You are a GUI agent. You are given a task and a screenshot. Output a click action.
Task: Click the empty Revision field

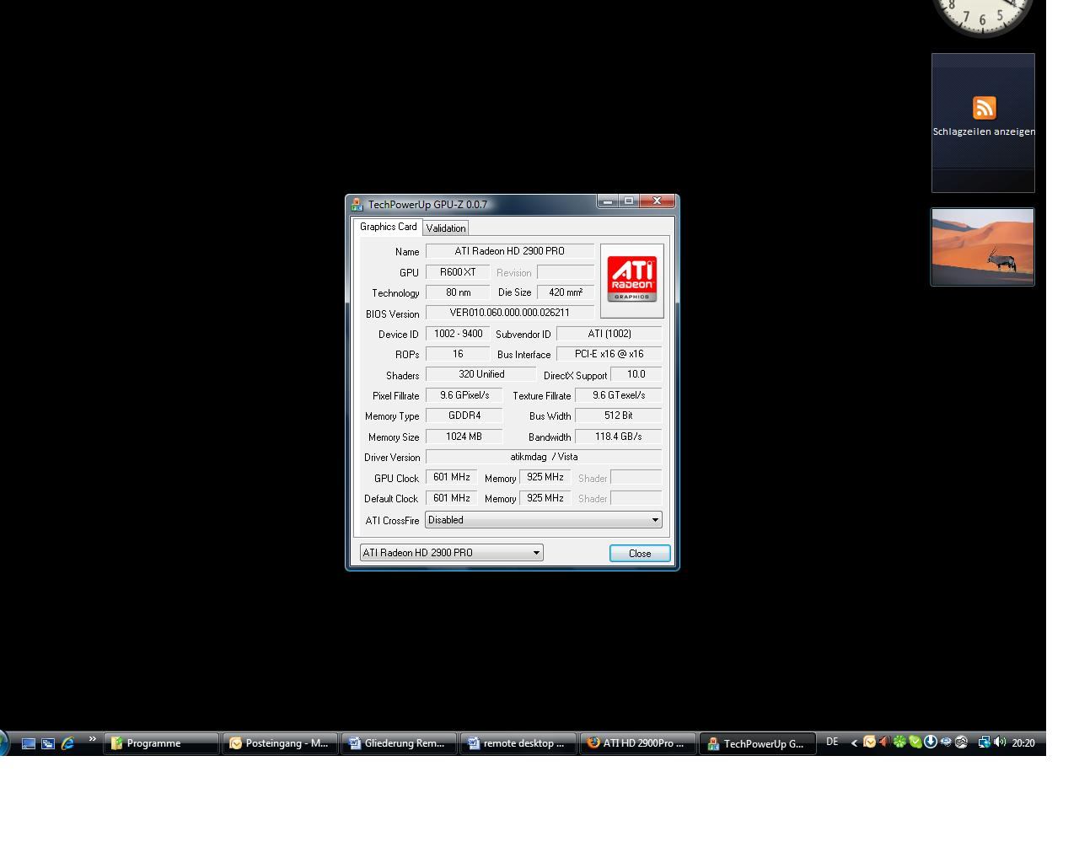pyautogui.click(x=566, y=272)
